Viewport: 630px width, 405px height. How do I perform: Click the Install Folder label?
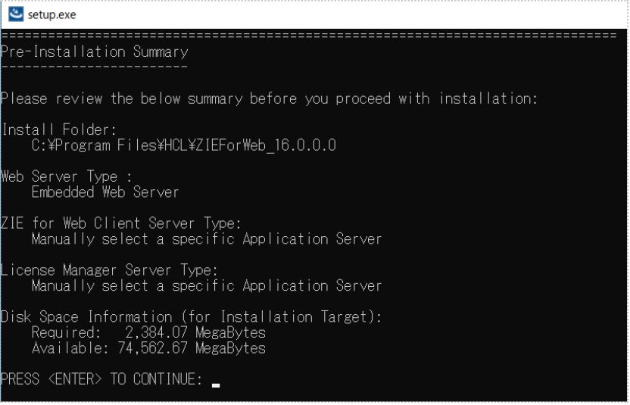coord(58,130)
